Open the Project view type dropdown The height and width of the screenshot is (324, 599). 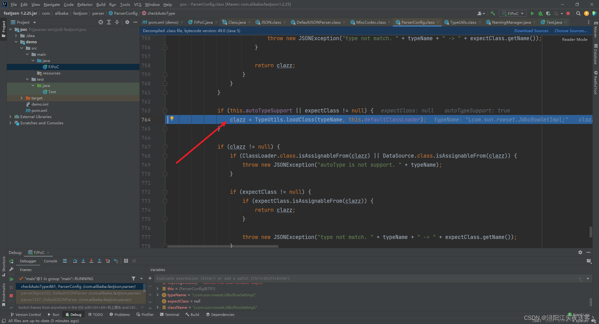[35, 22]
